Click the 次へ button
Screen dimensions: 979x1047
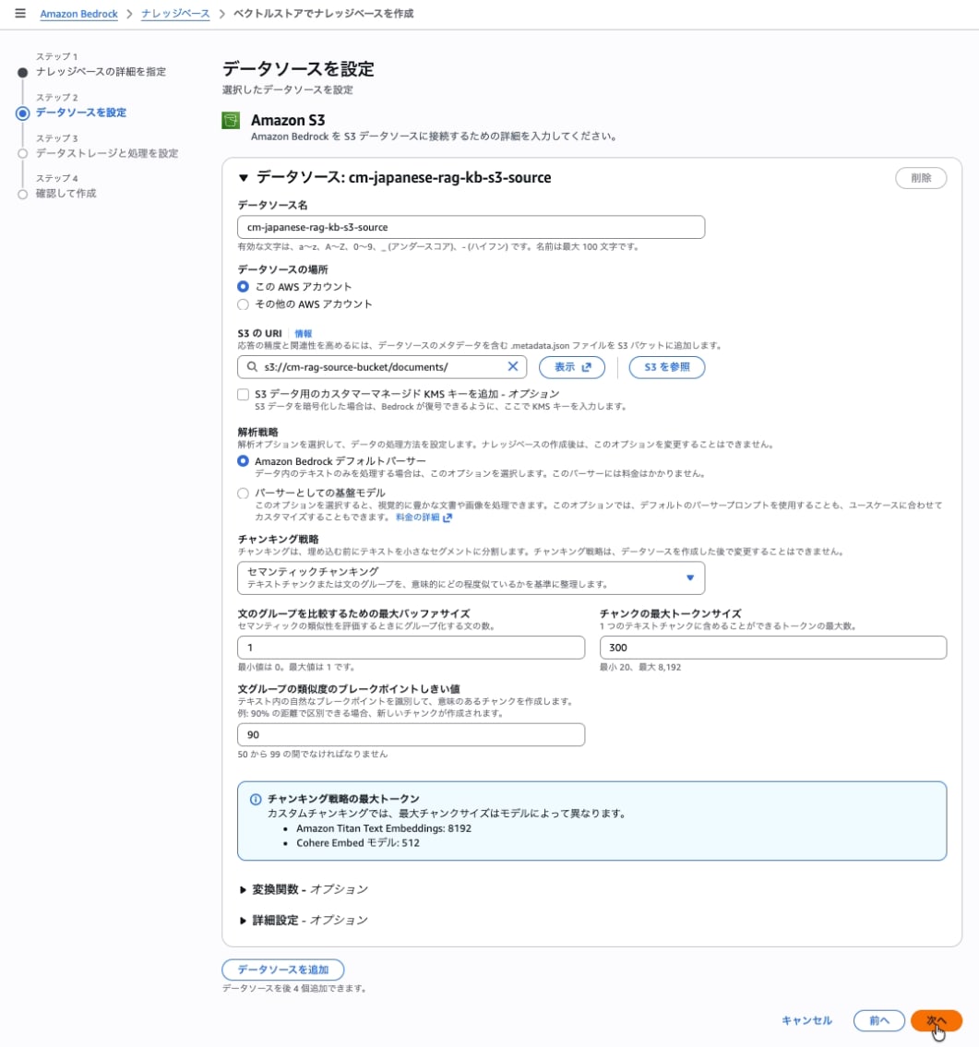[937, 1020]
